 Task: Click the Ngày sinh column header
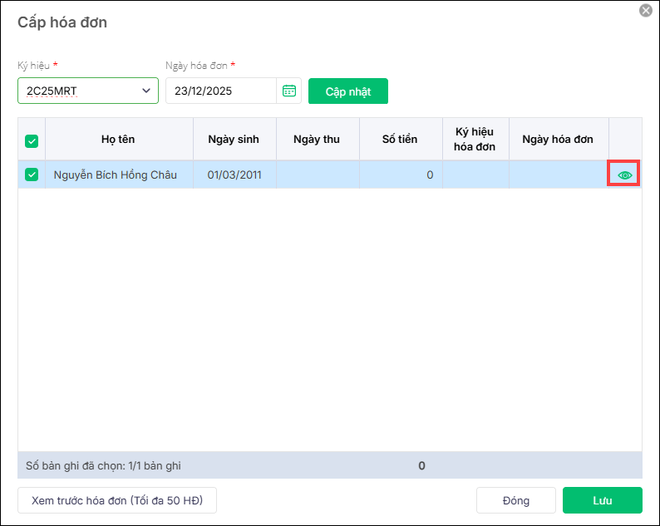click(x=234, y=140)
